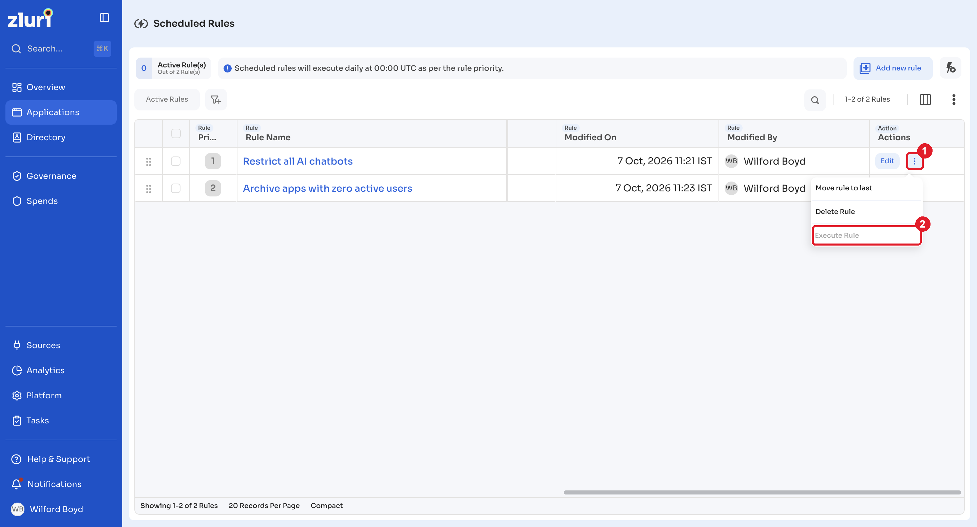
Task: Open the 20 Records Per Page dropdown
Action: pos(264,506)
